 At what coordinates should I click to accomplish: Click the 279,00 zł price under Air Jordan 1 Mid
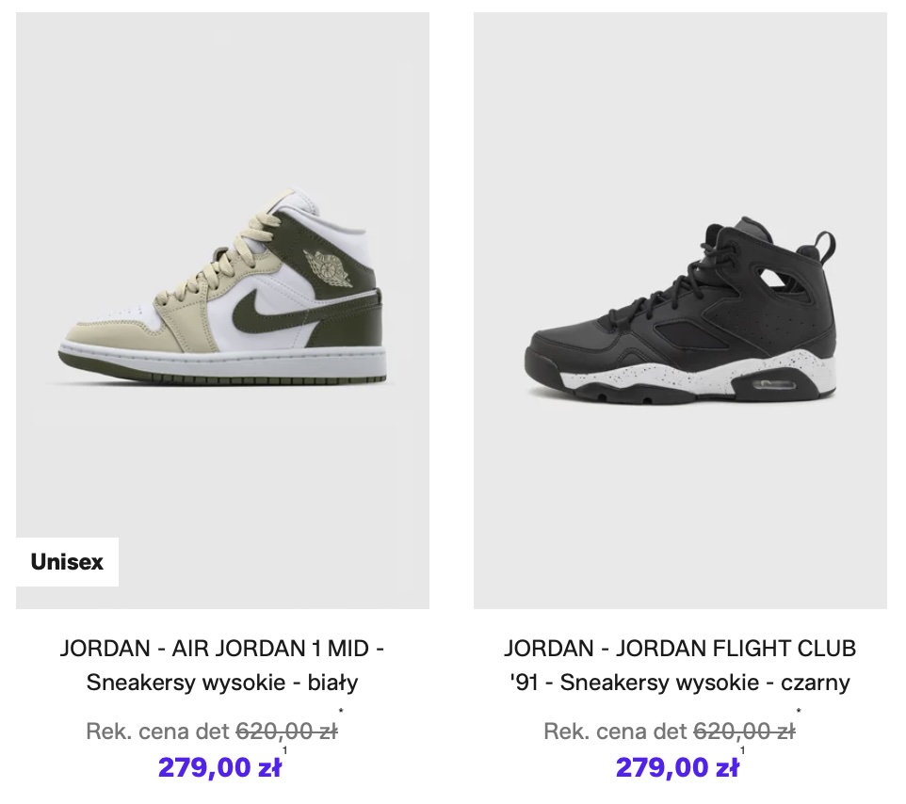click(219, 768)
